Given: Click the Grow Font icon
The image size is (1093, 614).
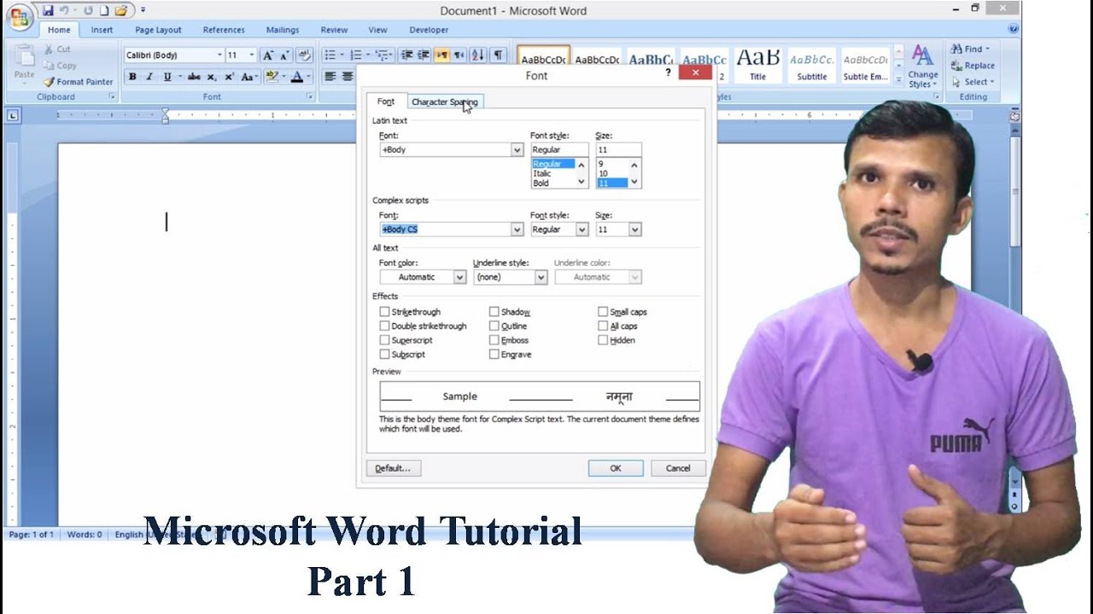Looking at the screenshot, I should (x=268, y=55).
